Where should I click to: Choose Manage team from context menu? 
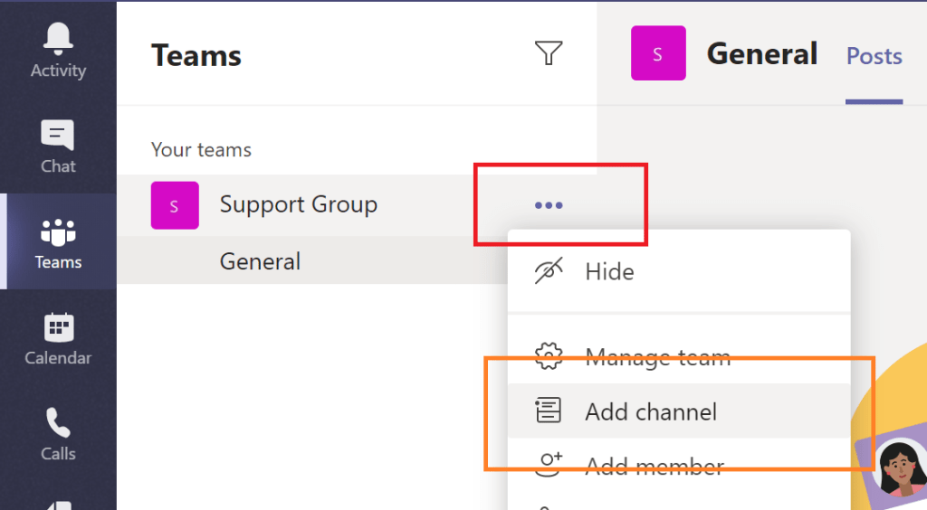656,357
